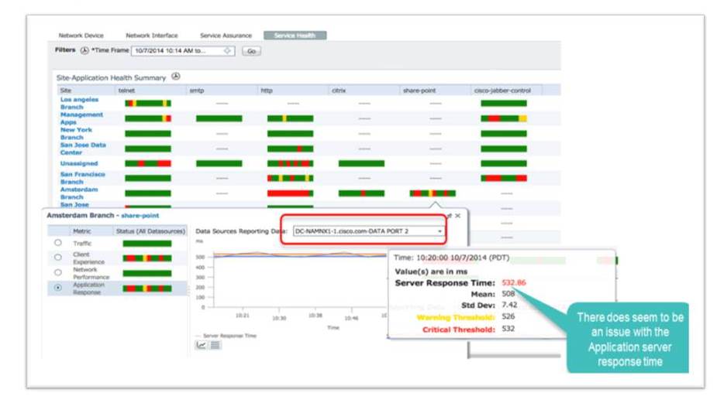Screen dimensions: 717x403
Task: Switch to the Service Assurance tab
Action: tap(226, 36)
